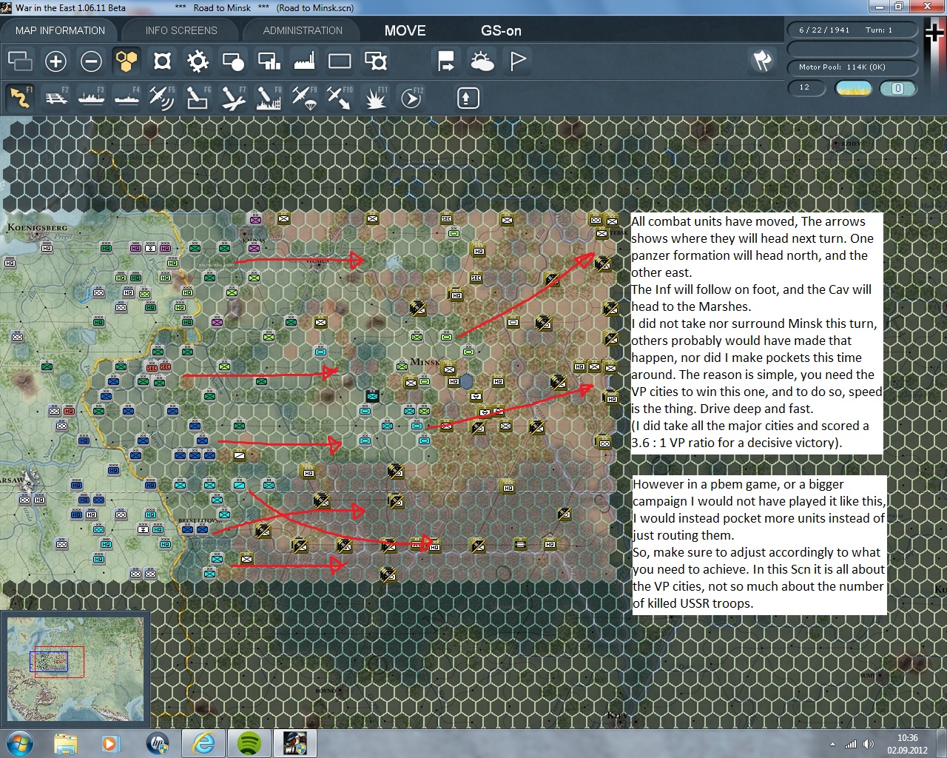Select the F6 bomb unit mode icon
This screenshot has width=947, height=758.
coord(198,98)
